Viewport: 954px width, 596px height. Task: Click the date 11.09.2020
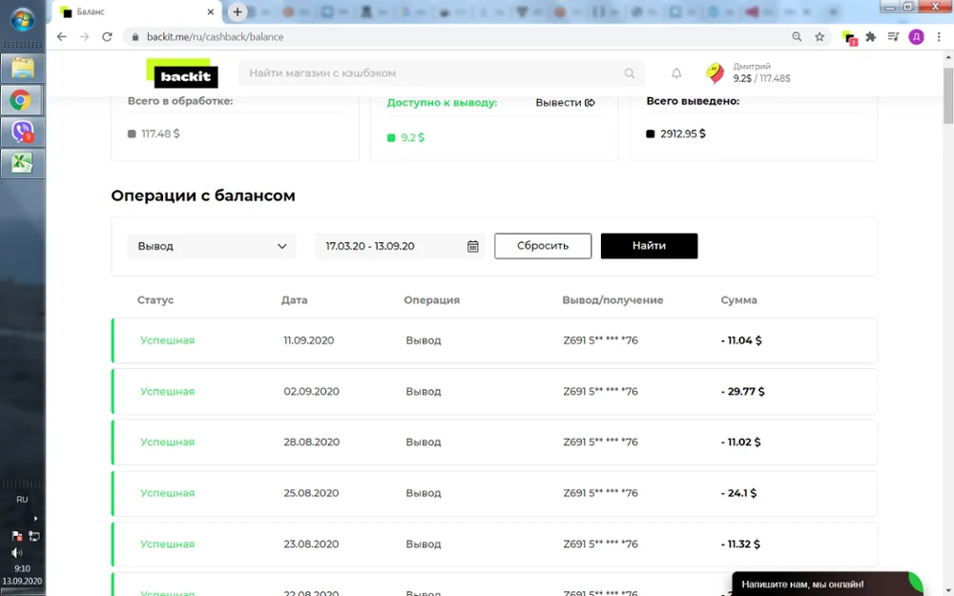coord(308,340)
